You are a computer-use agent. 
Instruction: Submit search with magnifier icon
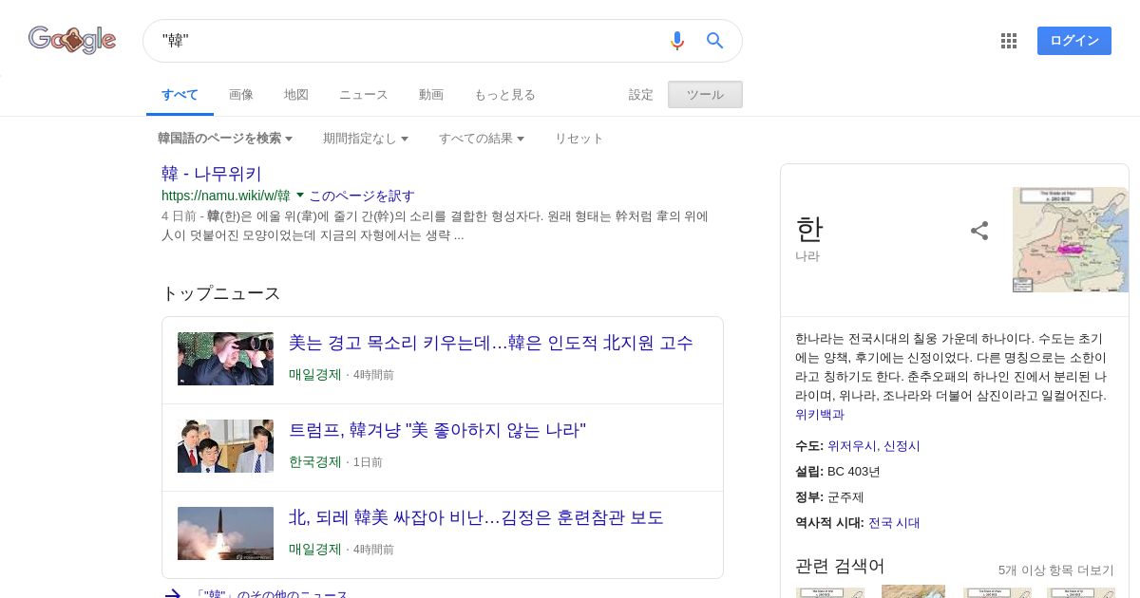pos(715,41)
